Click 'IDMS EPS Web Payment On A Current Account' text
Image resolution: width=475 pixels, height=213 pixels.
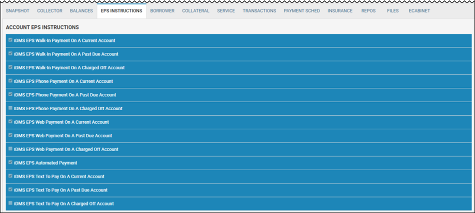(61, 122)
